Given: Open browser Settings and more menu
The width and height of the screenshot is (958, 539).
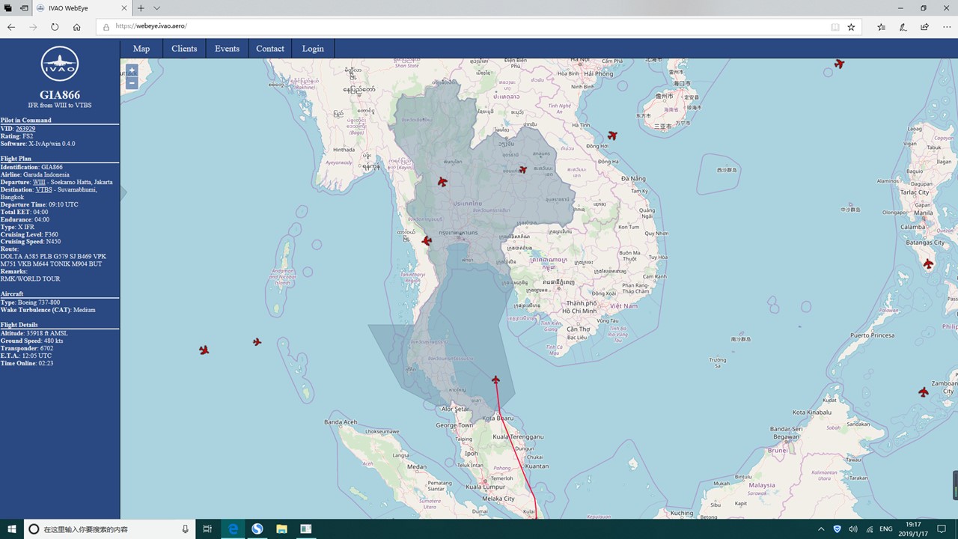Looking at the screenshot, I should [x=947, y=27].
